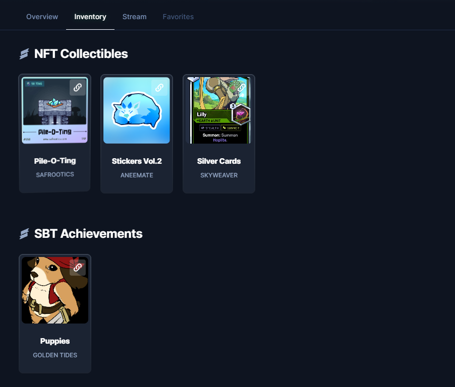Select the Inventory tab

pyautogui.click(x=90, y=17)
